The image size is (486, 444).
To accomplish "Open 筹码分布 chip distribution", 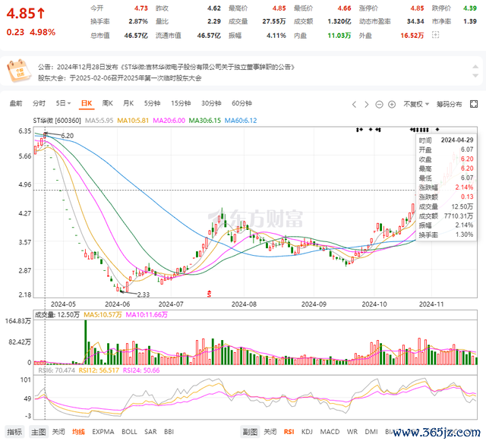I will 449,104.
